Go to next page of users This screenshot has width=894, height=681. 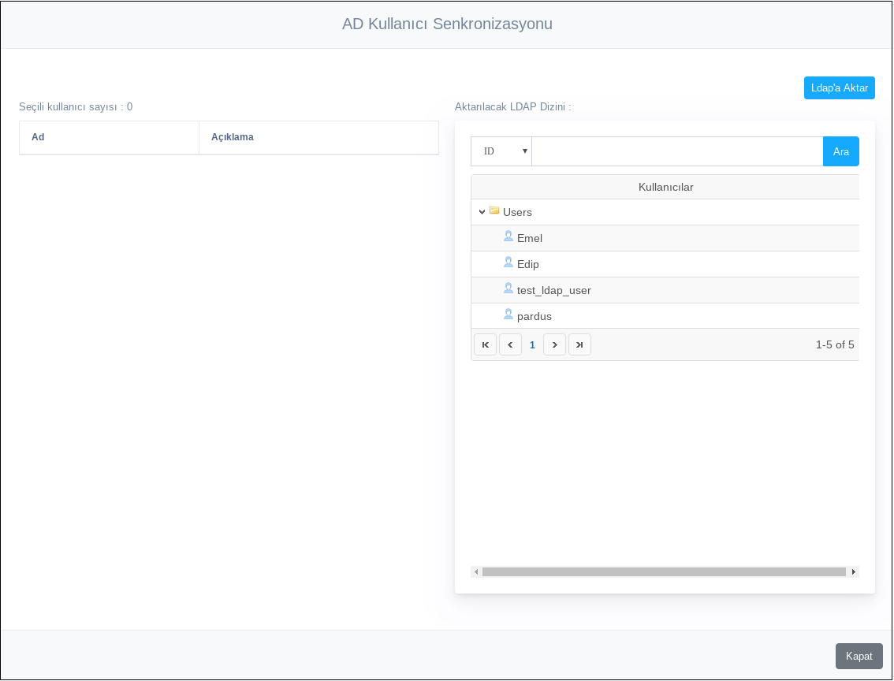[x=554, y=344]
